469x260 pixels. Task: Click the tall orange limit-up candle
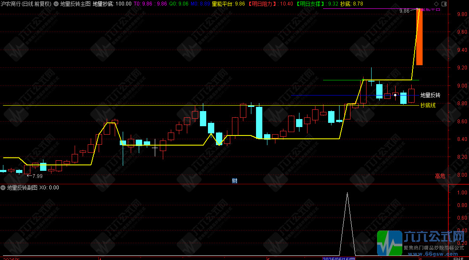tap(419, 37)
